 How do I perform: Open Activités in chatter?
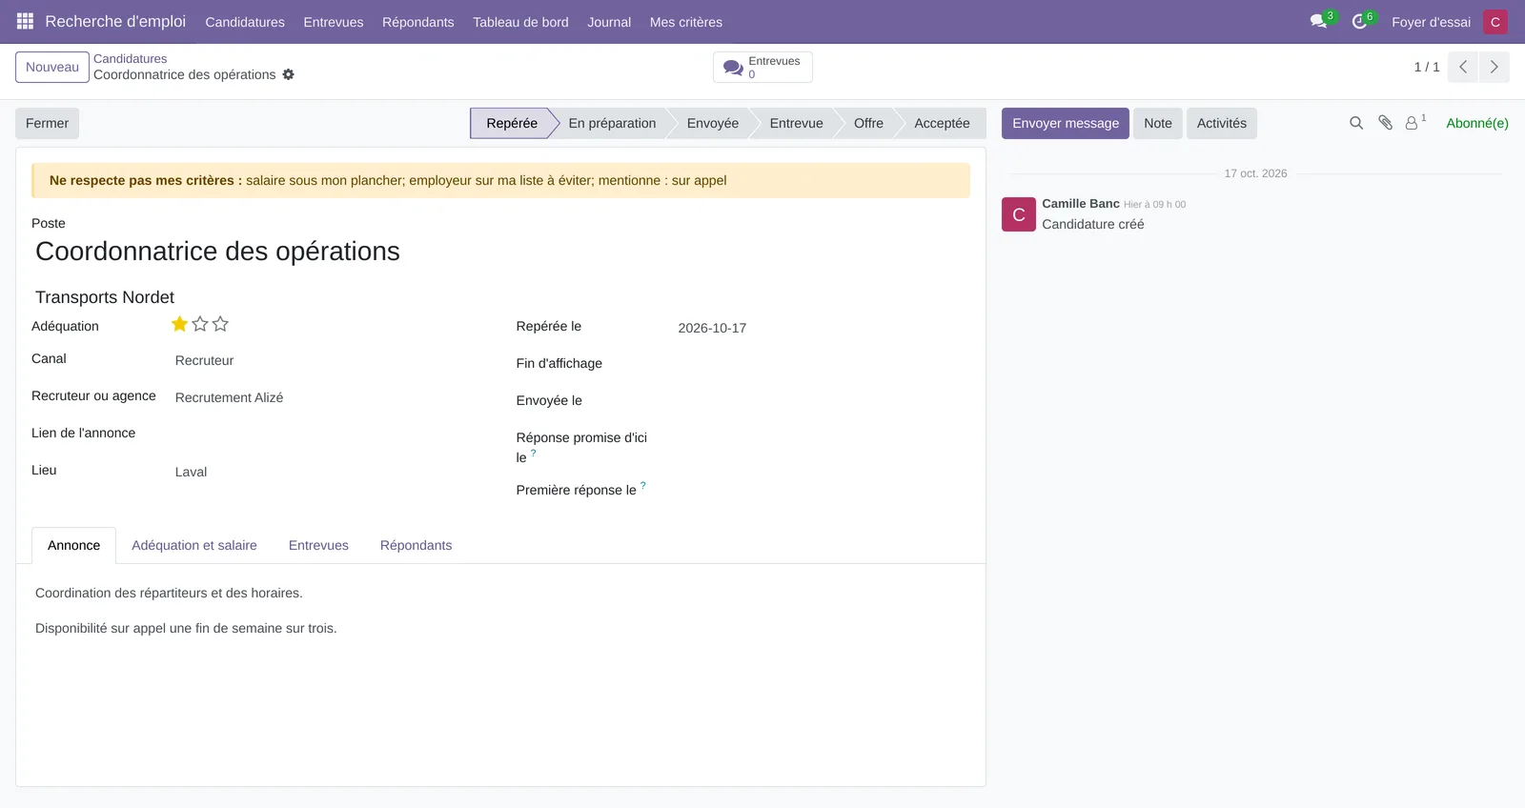point(1222,123)
